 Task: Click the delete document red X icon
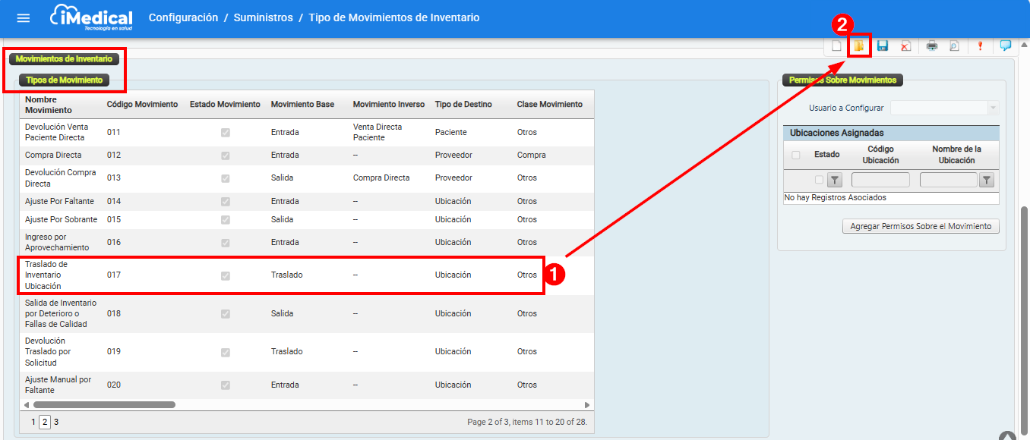tap(905, 46)
